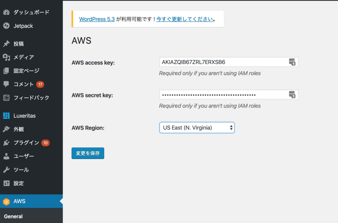Viewport: 338px width, 223px height.
Task: Select 固定ページ in the sidebar
Action: tap(31, 71)
